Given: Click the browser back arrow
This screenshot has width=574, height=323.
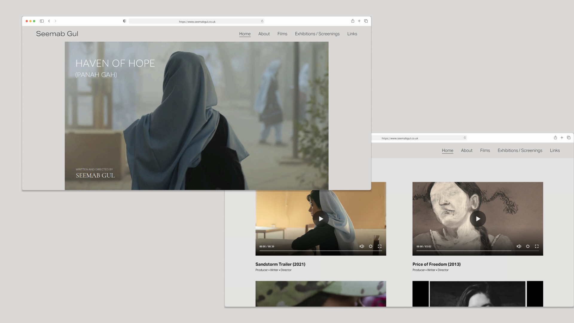Looking at the screenshot, I should tap(49, 21).
